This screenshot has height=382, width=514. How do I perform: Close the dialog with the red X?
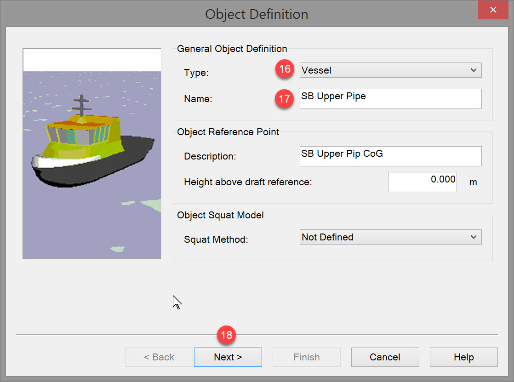point(493,10)
